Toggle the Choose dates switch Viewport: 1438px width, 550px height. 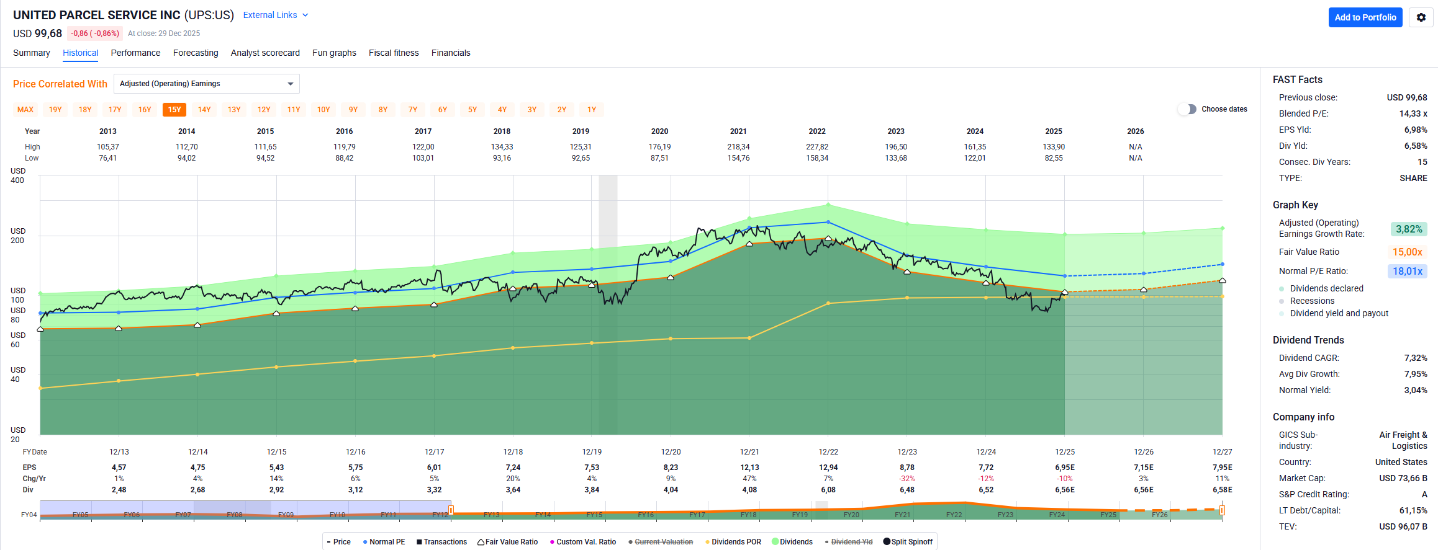[x=1187, y=109]
